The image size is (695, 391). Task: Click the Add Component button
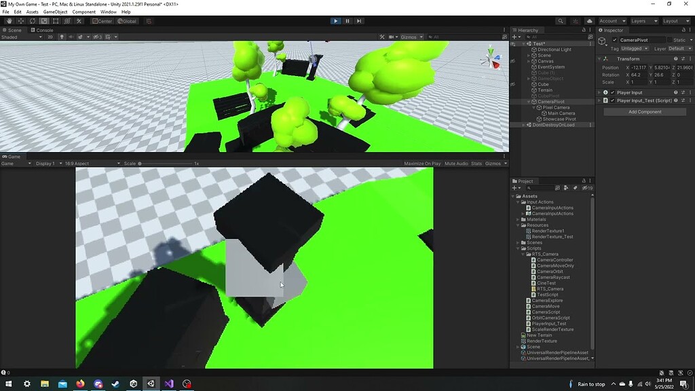[x=644, y=111]
